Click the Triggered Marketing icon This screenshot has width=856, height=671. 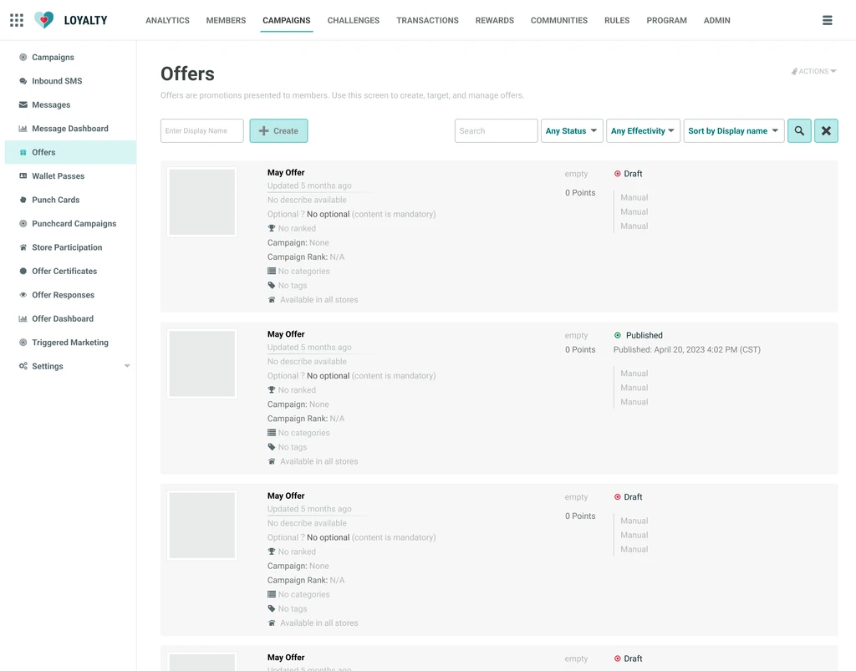(23, 343)
